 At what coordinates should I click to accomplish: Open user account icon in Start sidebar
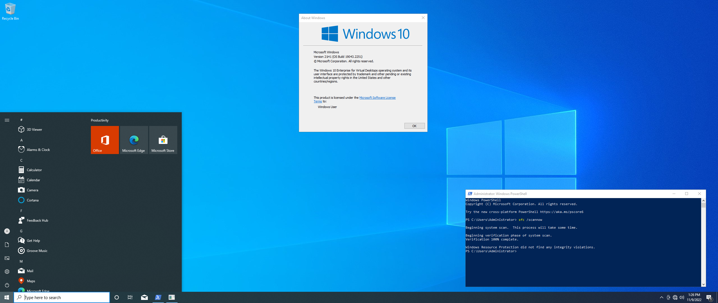point(7,231)
